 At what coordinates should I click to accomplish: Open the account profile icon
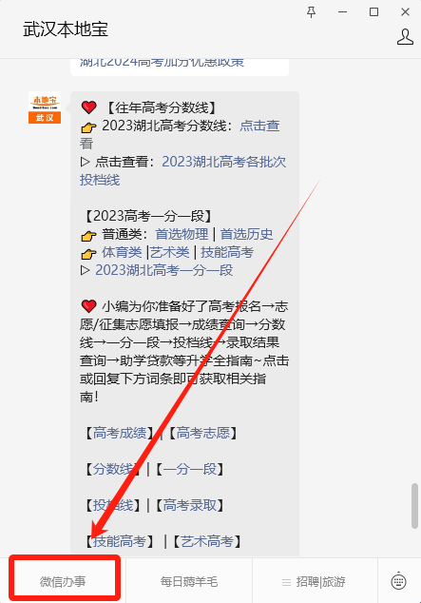pyautogui.click(x=405, y=37)
